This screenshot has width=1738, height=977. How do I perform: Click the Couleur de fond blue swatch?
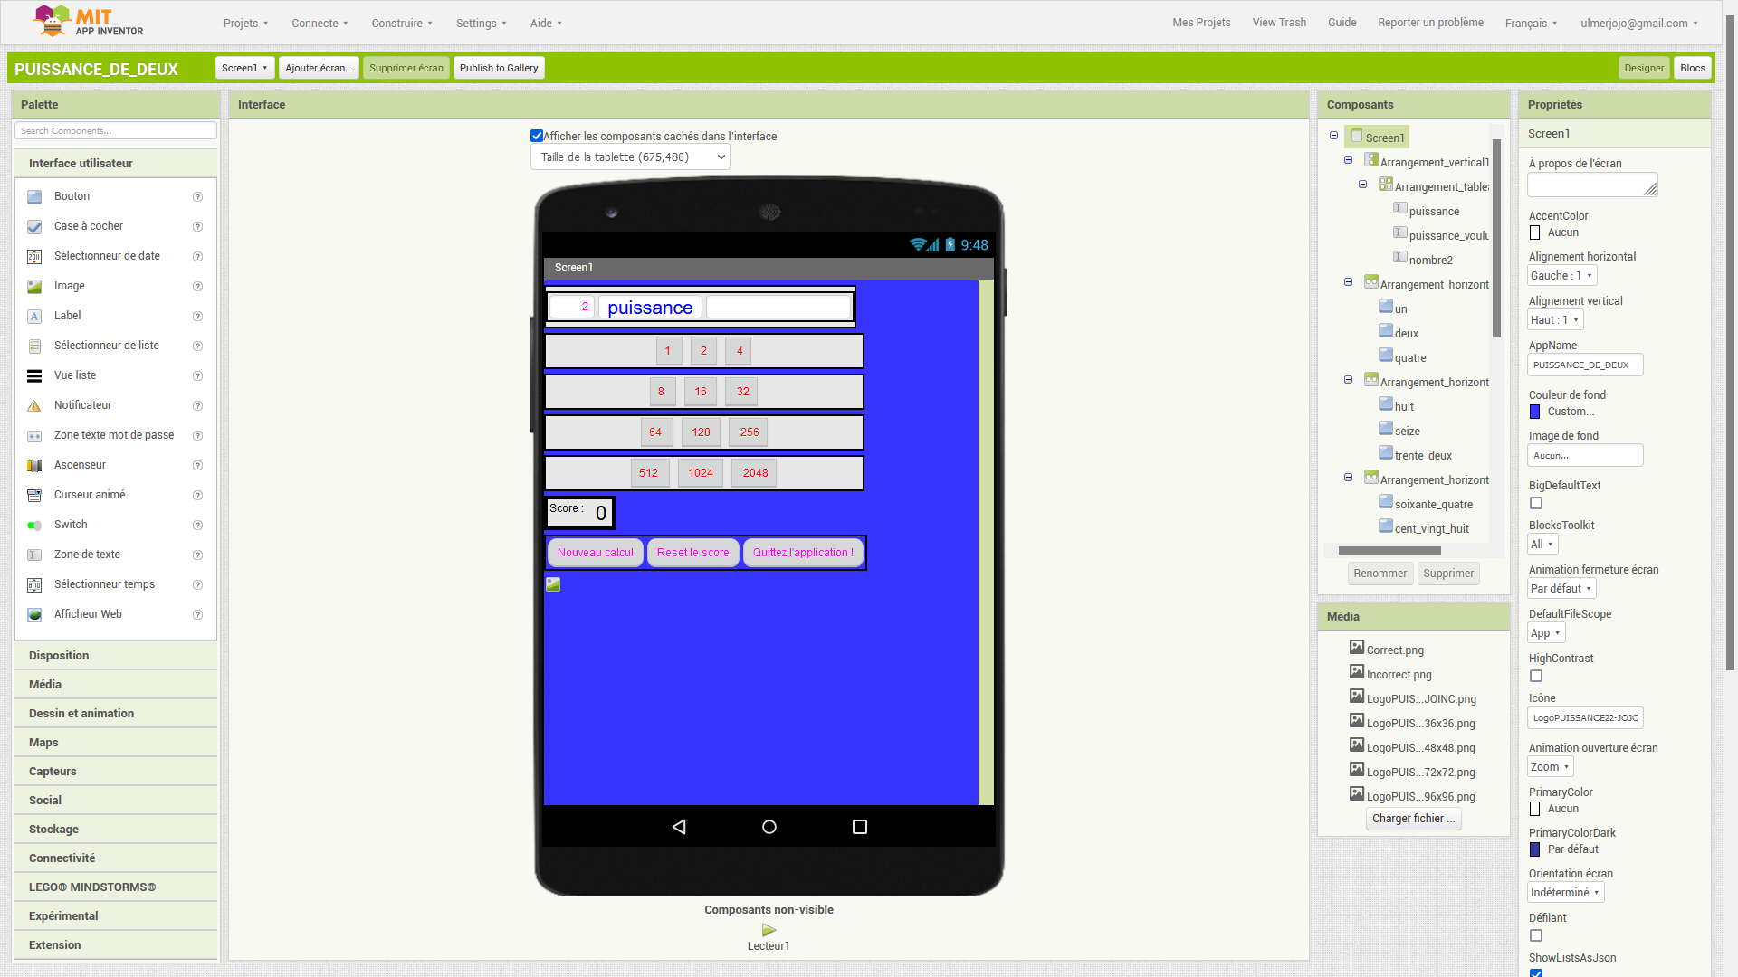click(x=1534, y=412)
